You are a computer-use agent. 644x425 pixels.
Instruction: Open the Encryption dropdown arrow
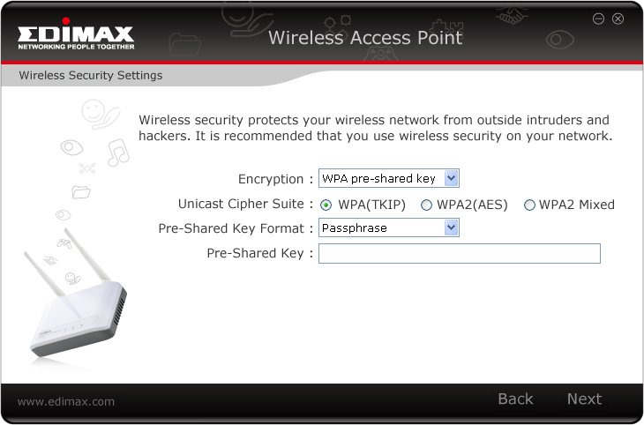point(451,178)
